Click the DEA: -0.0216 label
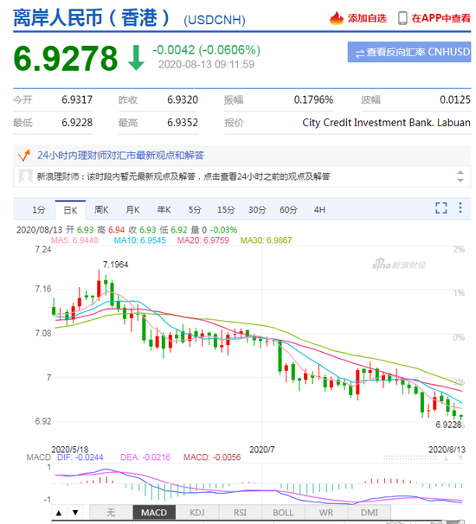The image size is (476, 524). pos(145,457)
